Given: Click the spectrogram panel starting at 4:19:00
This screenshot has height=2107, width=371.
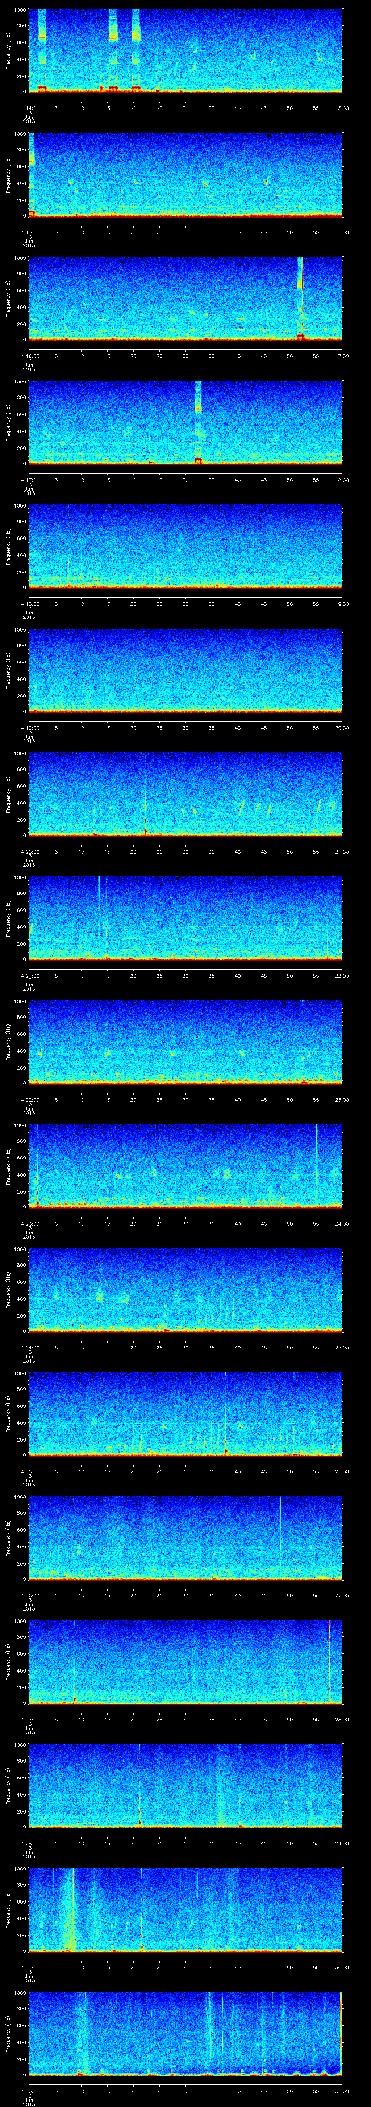Looking at the screenshot, I should click(x=186, y=670).
